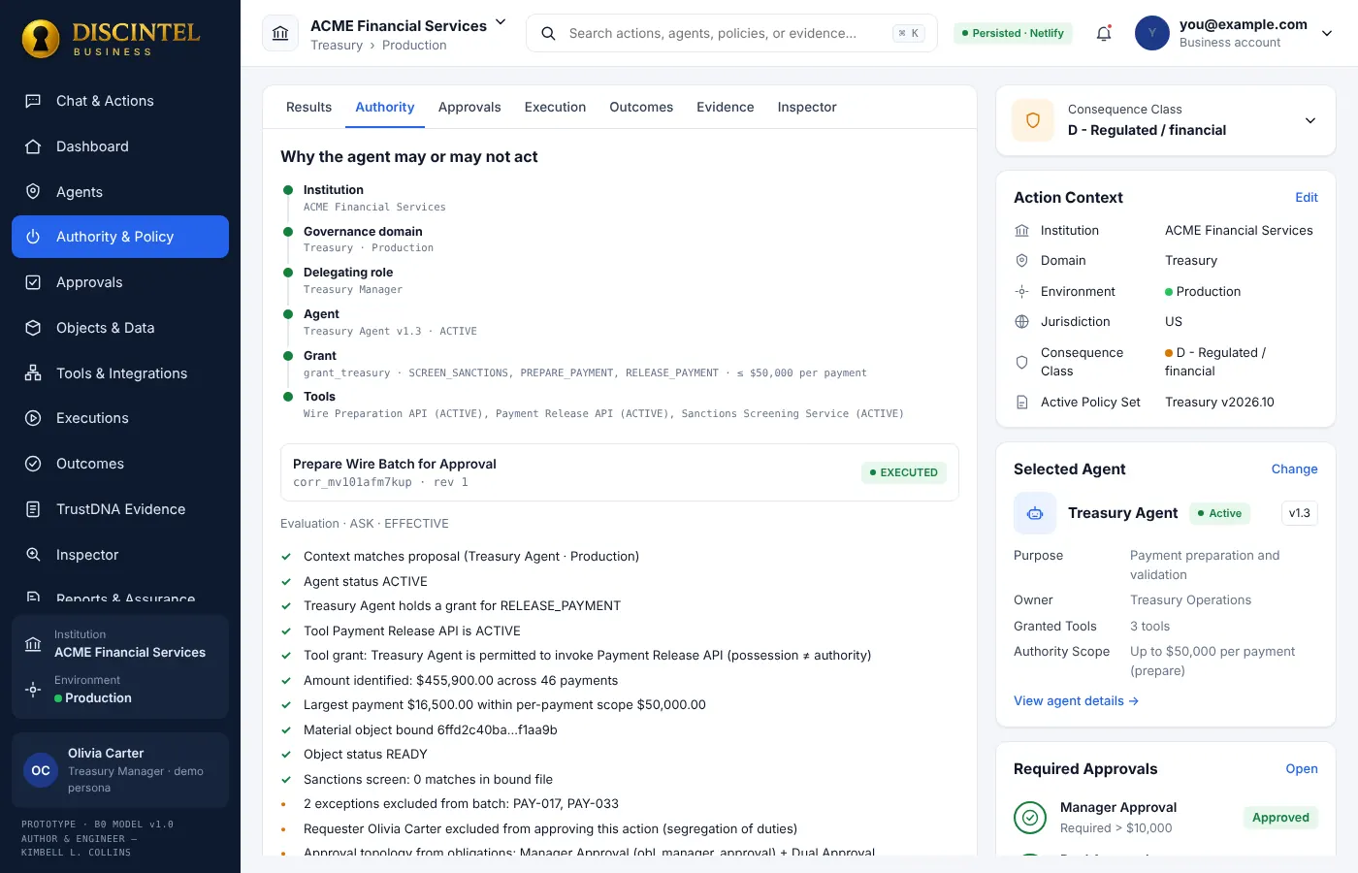
Task: Switch to the Results tab
Action: click(308, 107)
